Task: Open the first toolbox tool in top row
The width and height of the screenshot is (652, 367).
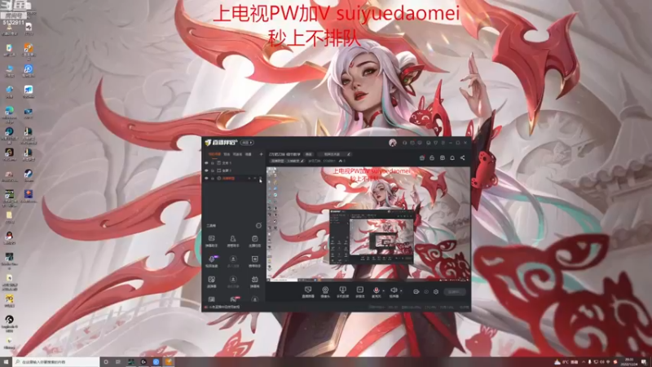Action: click(211, 241)
